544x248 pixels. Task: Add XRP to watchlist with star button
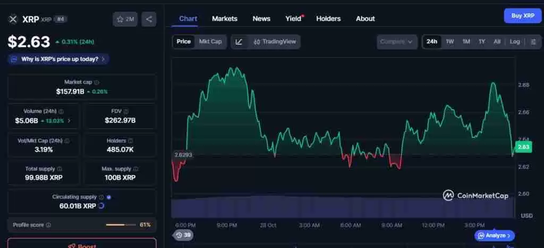point(125,19)
